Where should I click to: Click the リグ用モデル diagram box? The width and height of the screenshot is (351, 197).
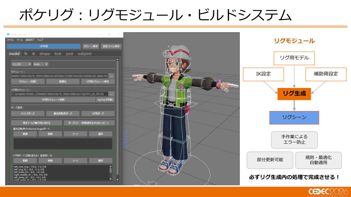click(x=294, y=58)
